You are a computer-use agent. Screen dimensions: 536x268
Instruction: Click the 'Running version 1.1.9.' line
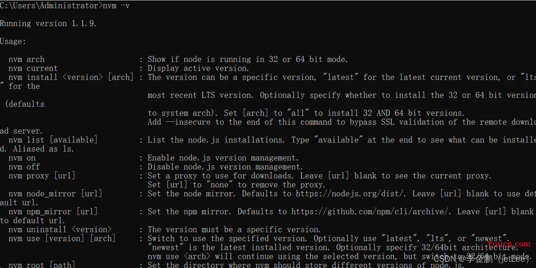pyautogui.click(x=48, y=24)
